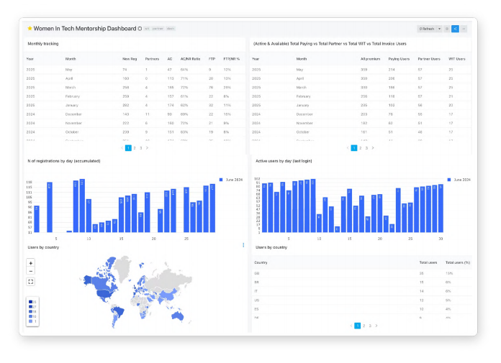
Task: Click the rightmost header options icon
Action: (x=464, y=29)
